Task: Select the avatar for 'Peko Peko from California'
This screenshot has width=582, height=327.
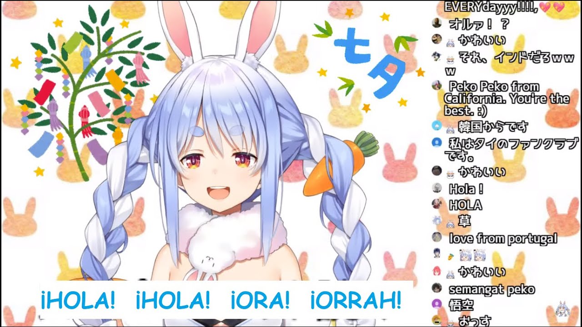Action: point(436,85)
